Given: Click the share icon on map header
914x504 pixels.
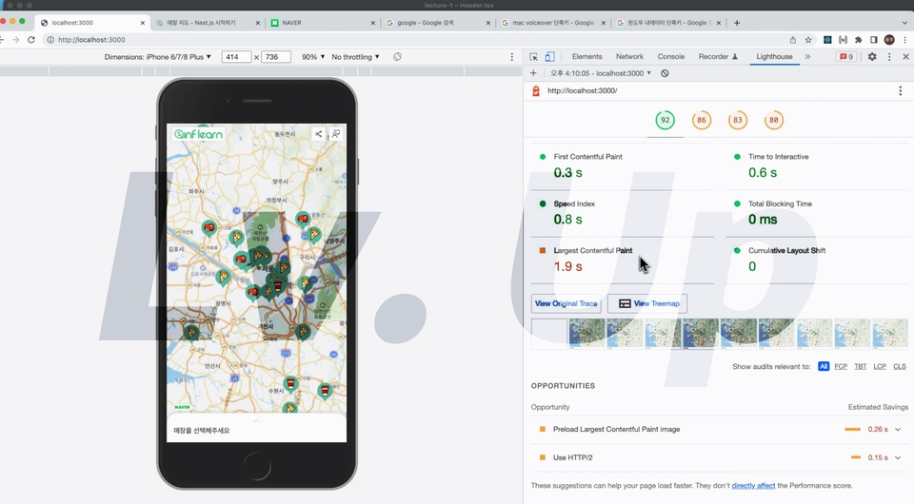Looking at the screenshot, I should click(318, 134).
